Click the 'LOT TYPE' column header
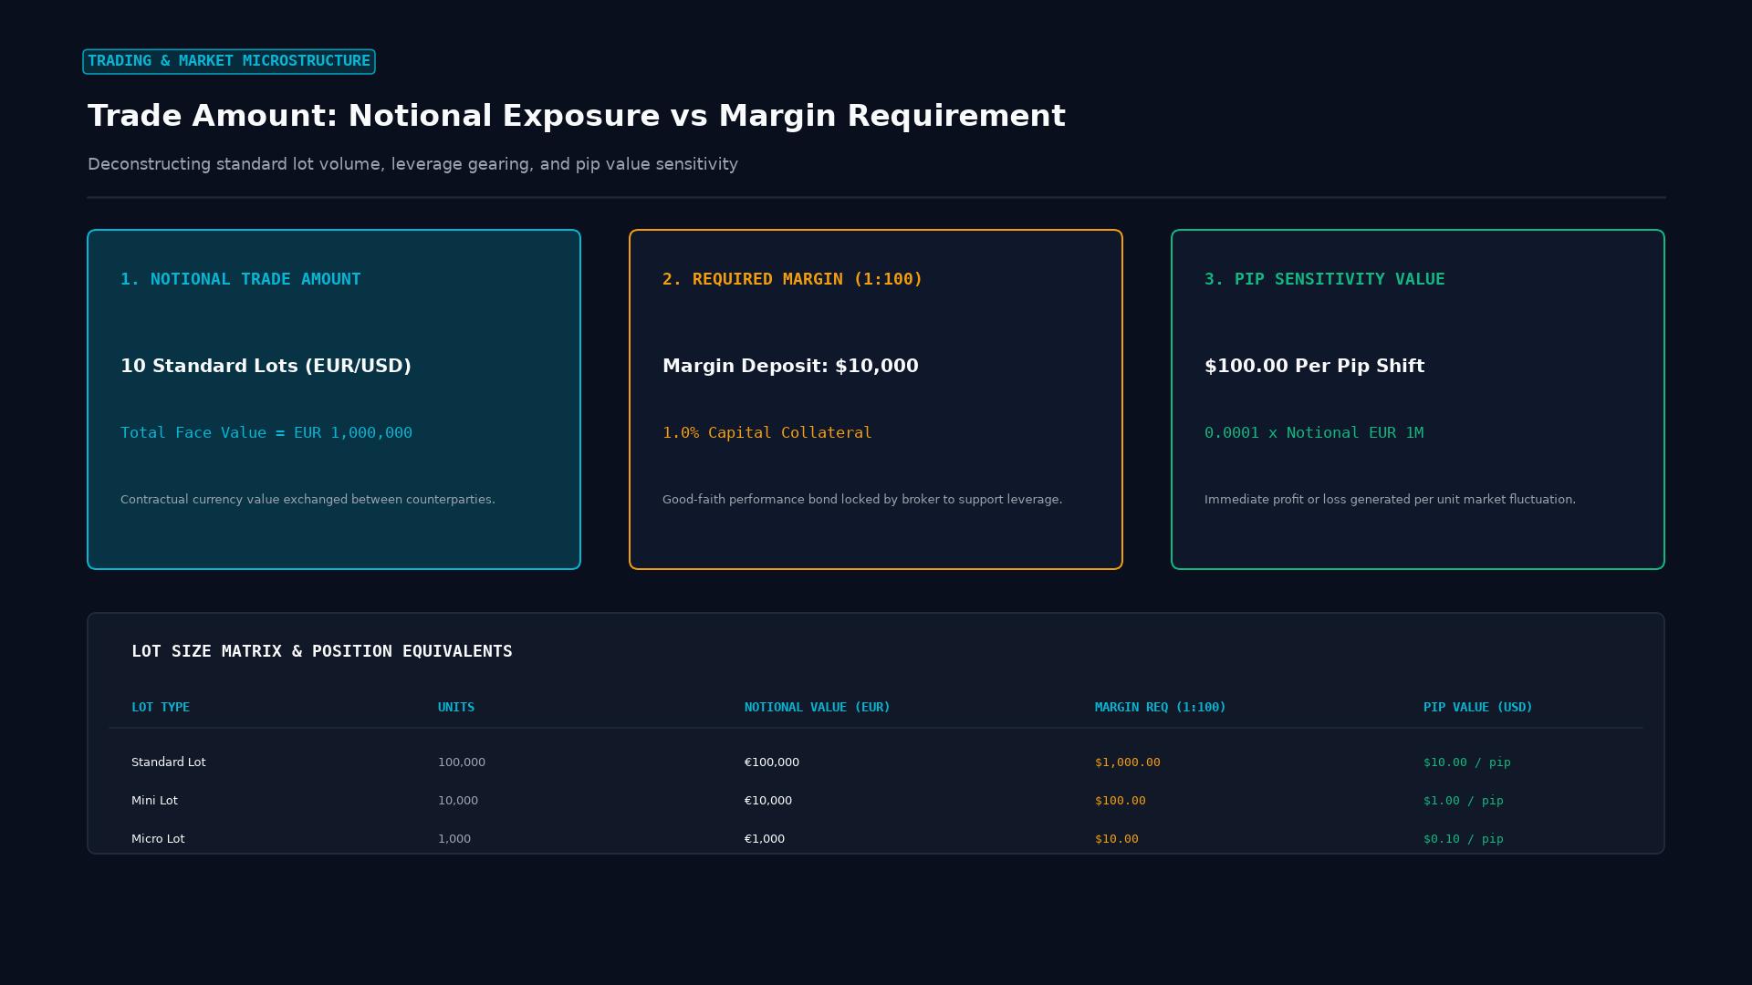Screen dimensions: 1752x985 coord(161,707)
